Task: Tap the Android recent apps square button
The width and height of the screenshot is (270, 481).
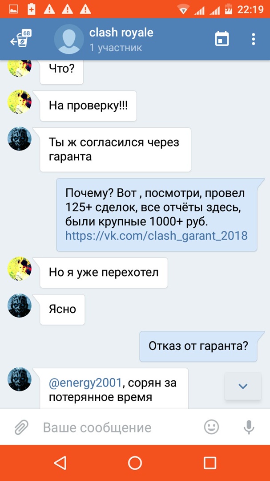Action: click(x=210, y=463)
